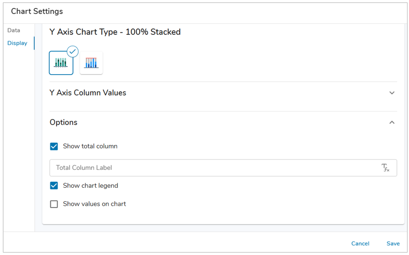
Task: Focus the Total Column Label input field
Action: point(214,168)
